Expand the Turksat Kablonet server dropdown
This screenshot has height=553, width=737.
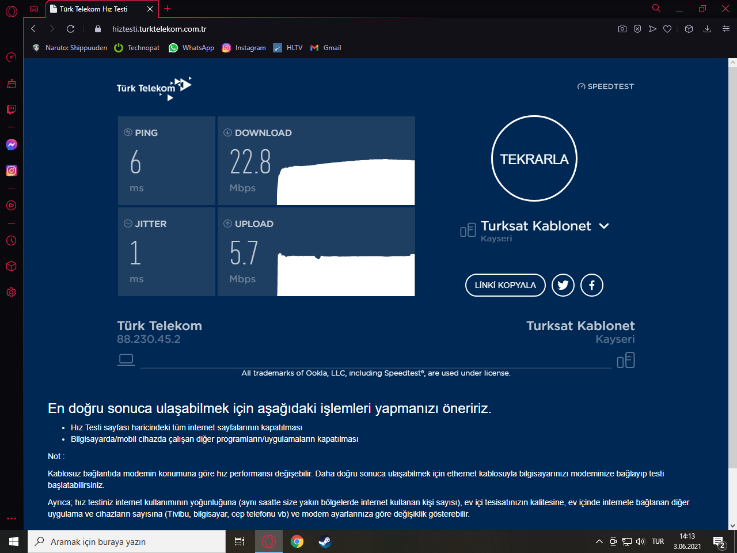tap(604, 226)
